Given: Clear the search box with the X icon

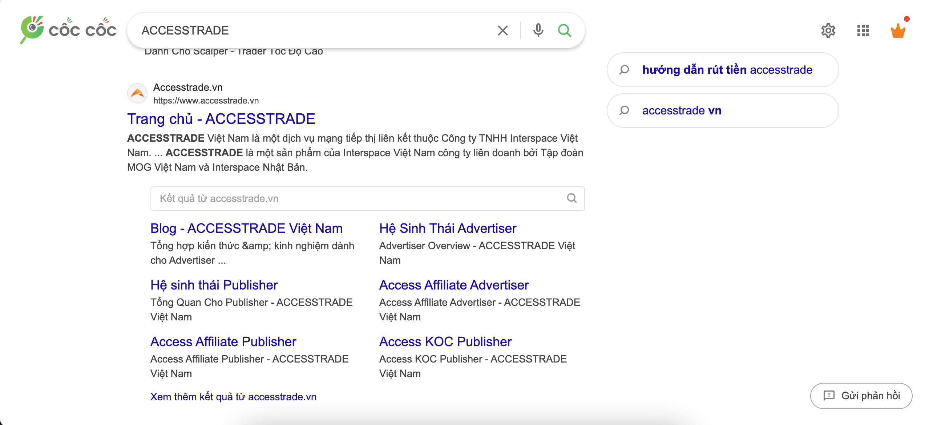Looking at the screenshot, I should coord(502,31).
